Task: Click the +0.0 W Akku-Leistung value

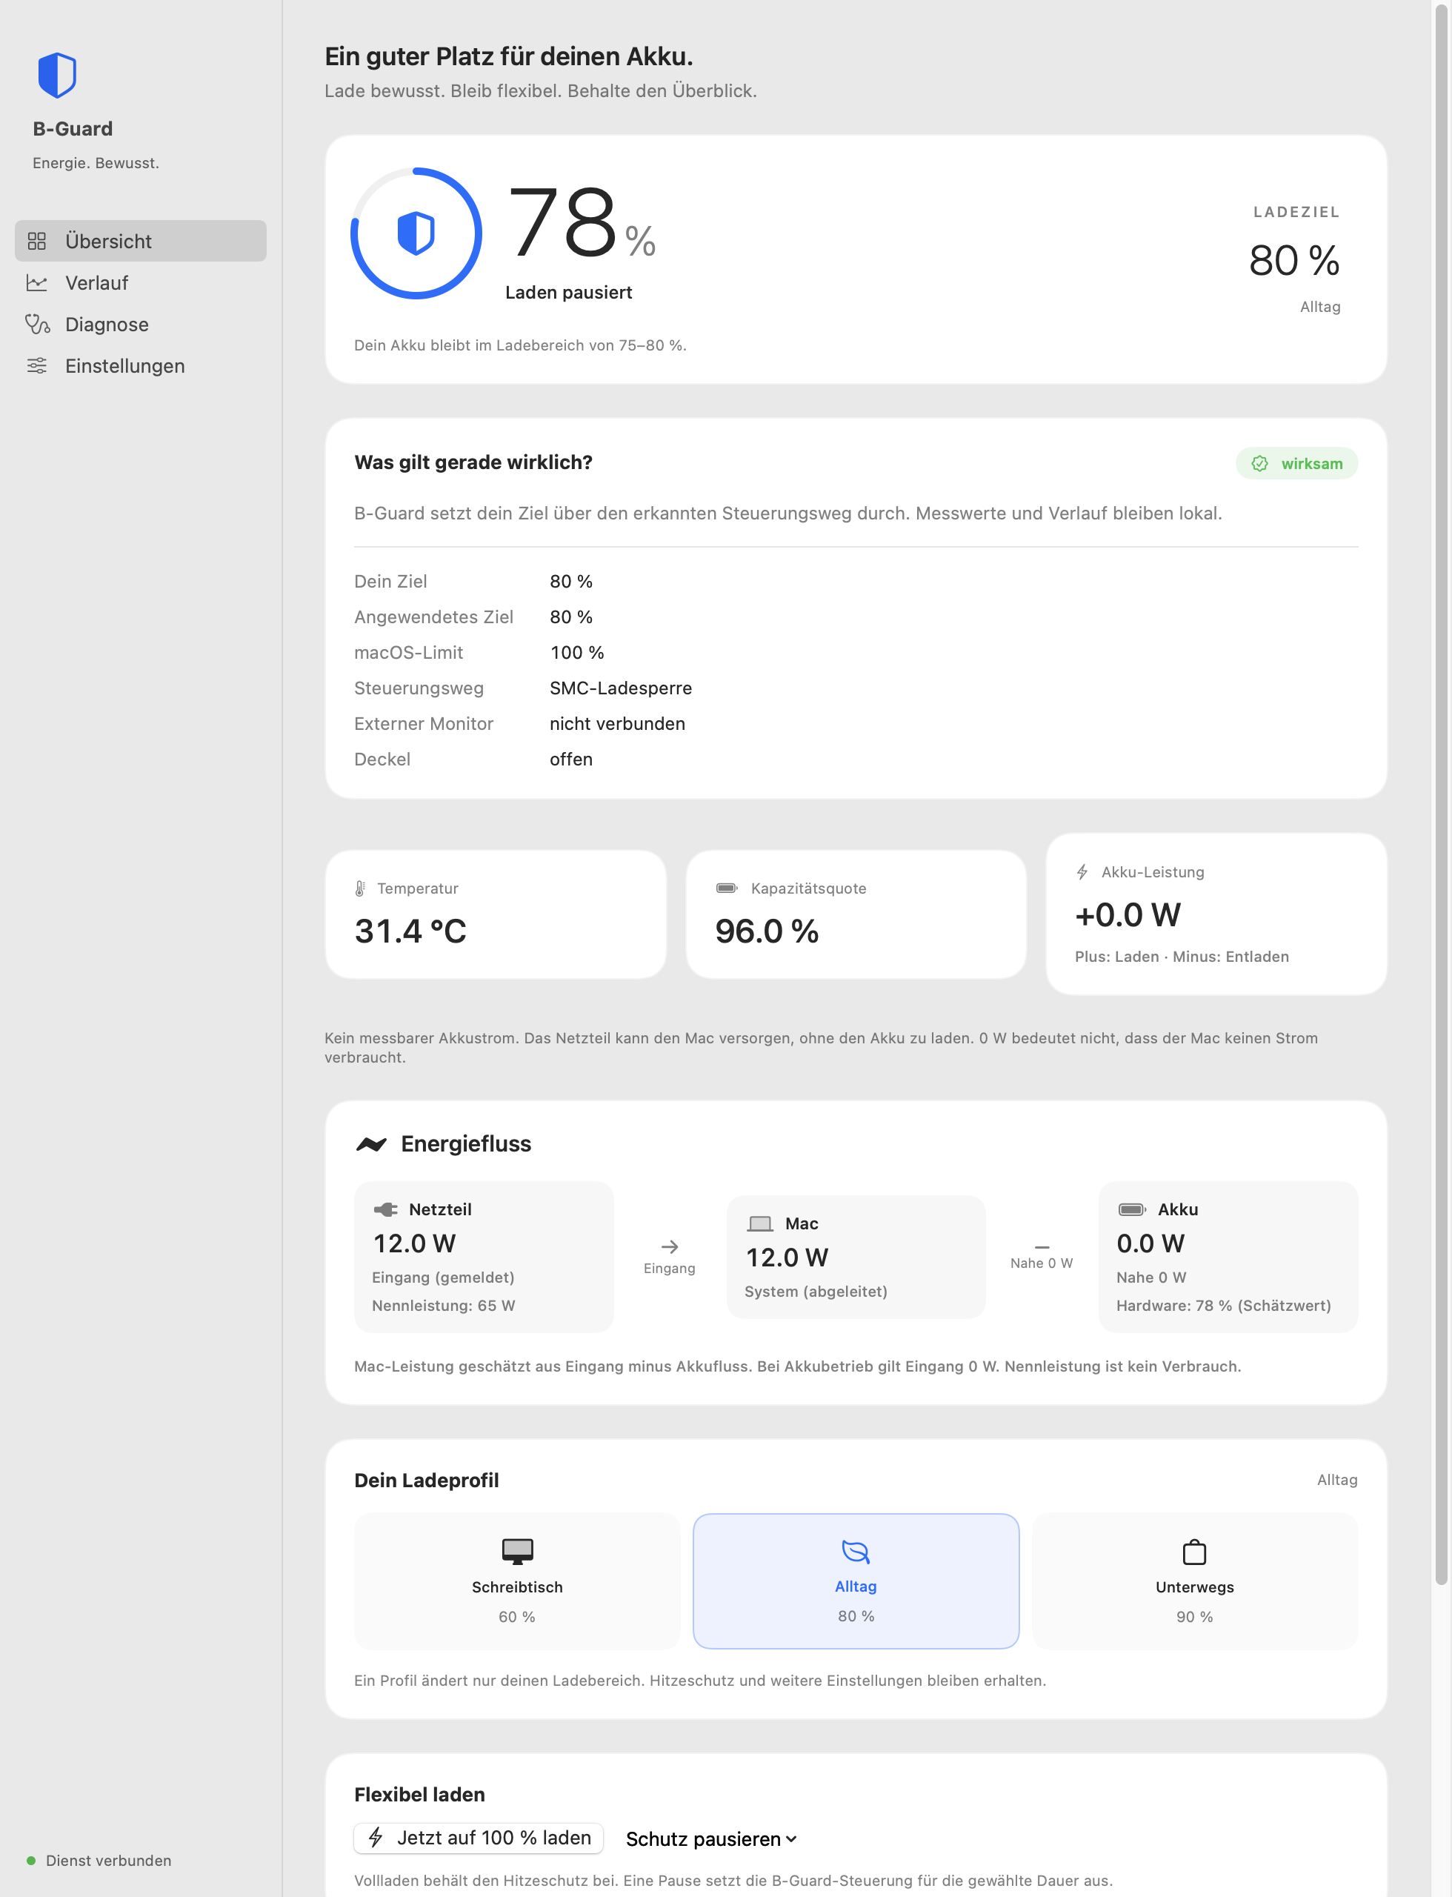Action: tap(1128, 914)
